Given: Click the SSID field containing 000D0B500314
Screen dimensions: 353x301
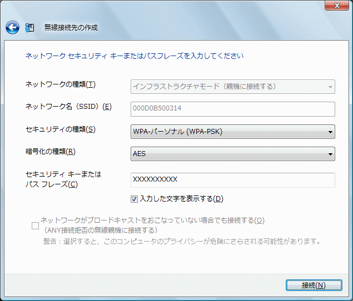Looking at the screenshot, I should tap(232, 109).
